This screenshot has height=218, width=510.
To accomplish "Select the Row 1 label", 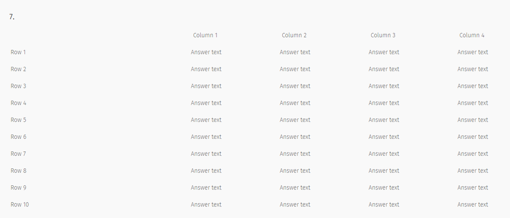I will [18, 52].
